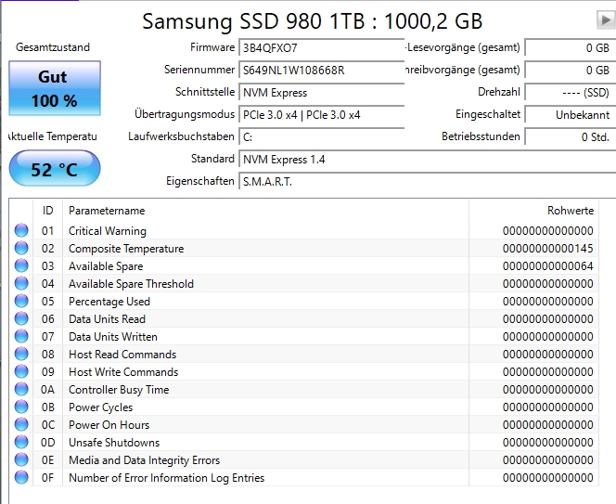Click the 52 °C temperature indicator
The image size is (616, 504).
tap(55, 169)
